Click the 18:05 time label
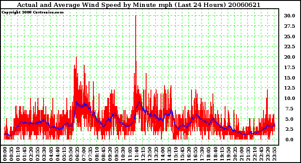The image size is (301, 163). click(x=209, y=154)
